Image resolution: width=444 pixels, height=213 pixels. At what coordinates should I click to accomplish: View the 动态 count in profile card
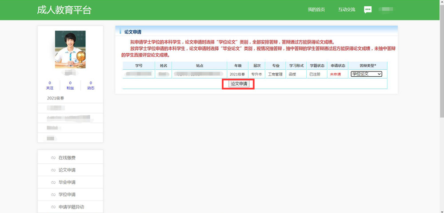(x=91, y=86)
